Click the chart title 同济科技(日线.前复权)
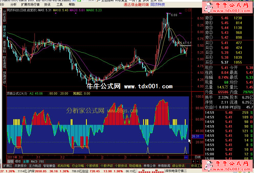 22,10
